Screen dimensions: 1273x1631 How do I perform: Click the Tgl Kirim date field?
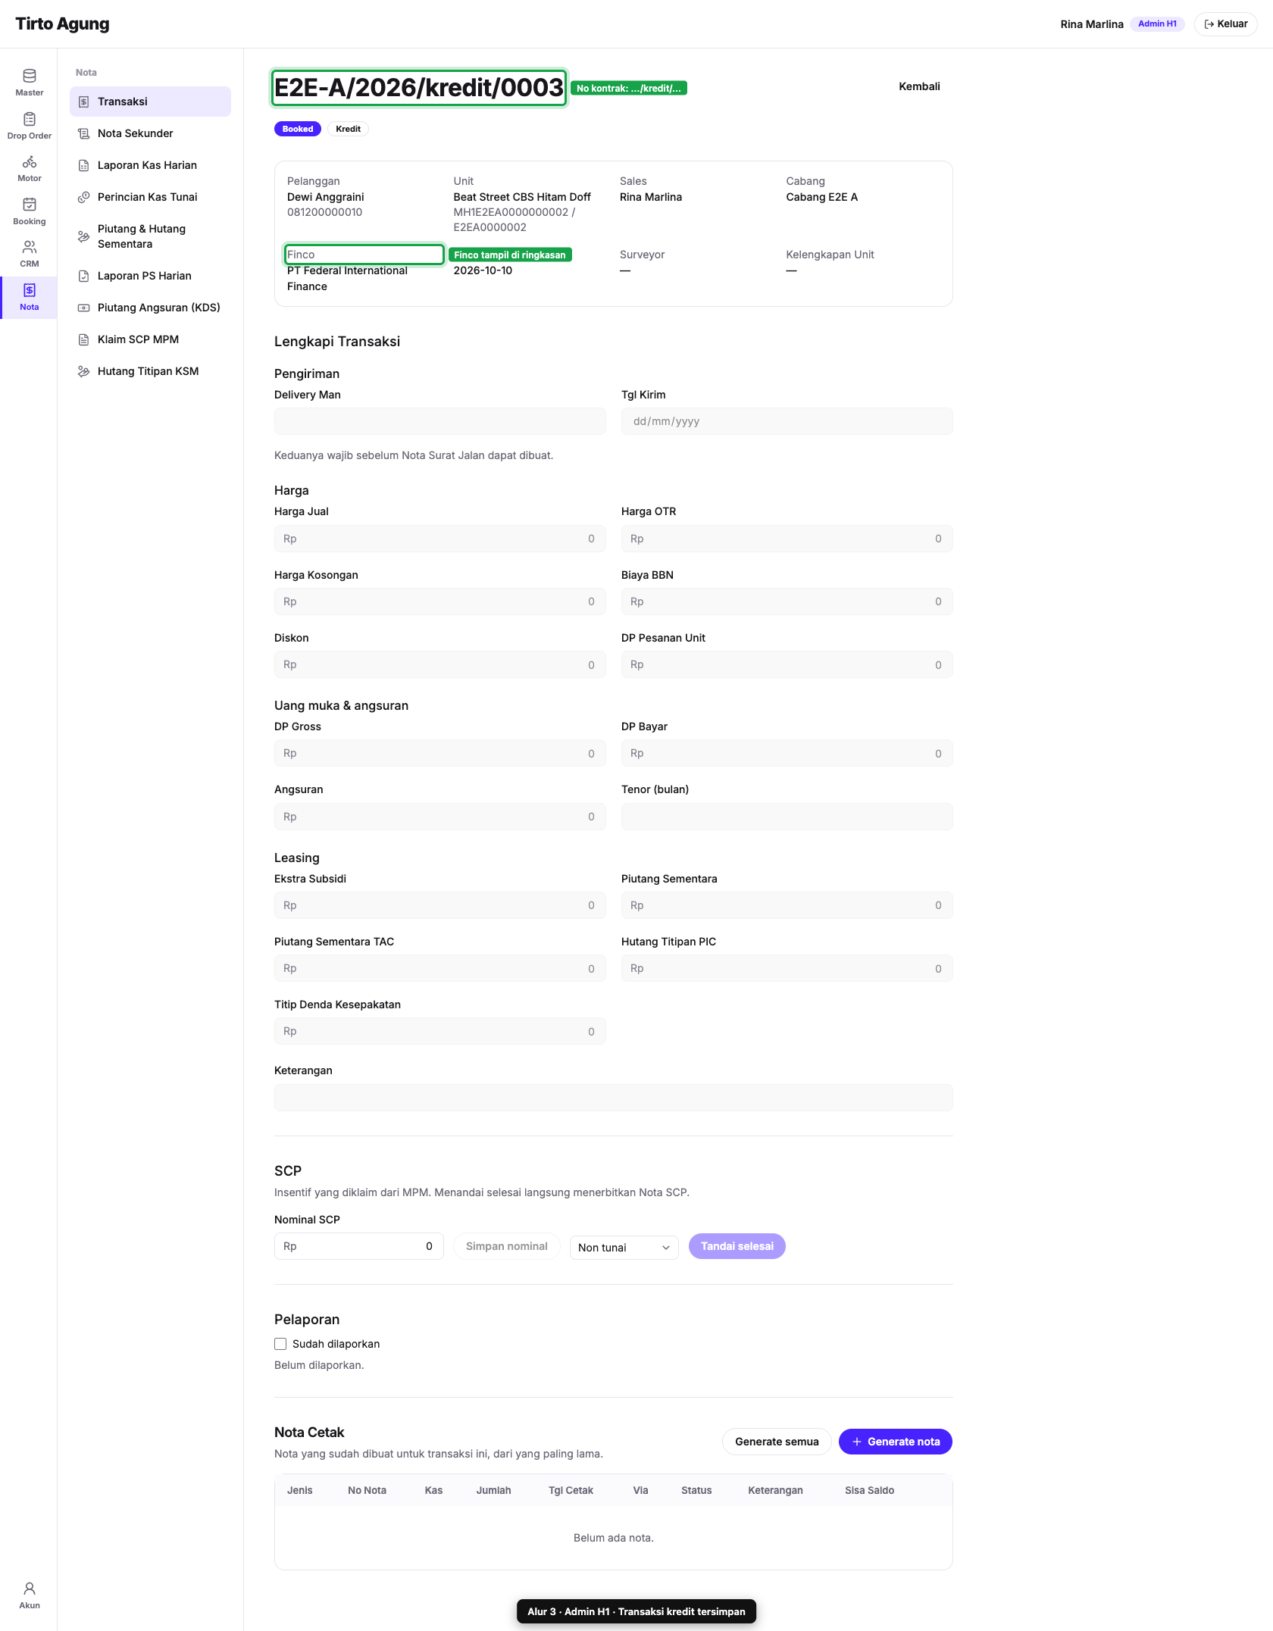(787, 421)
